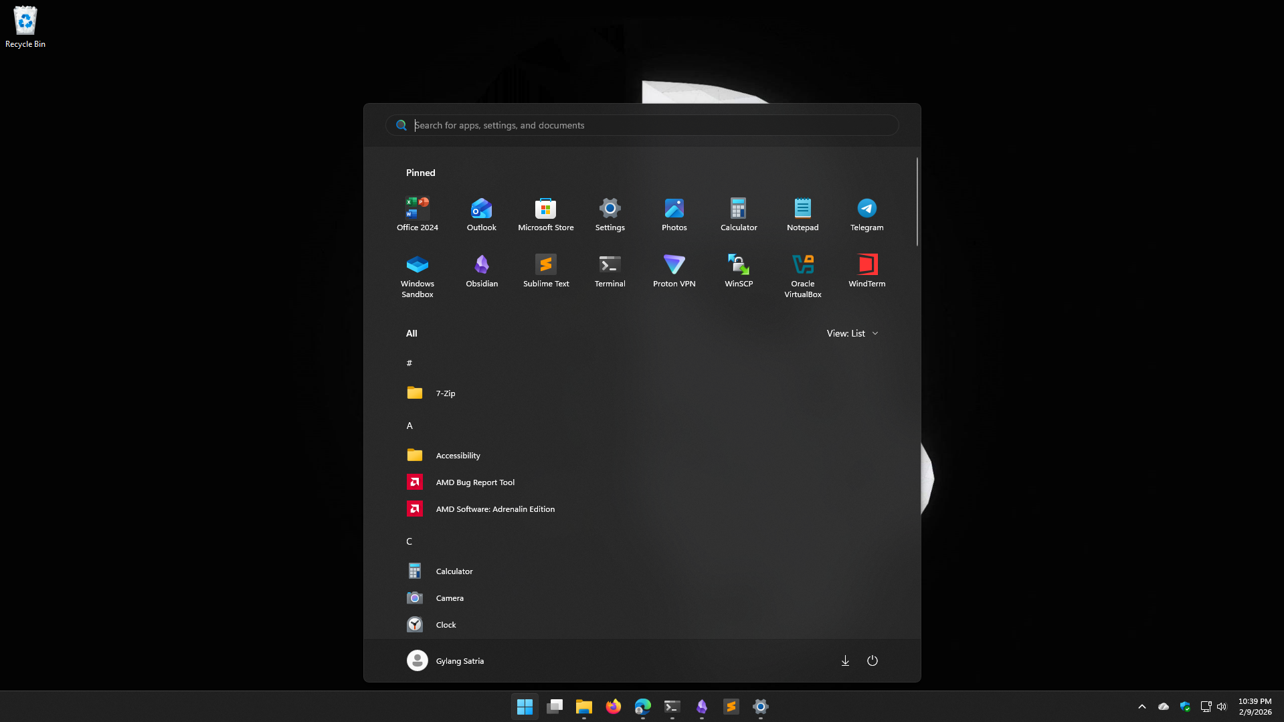1284x722 pixels.
Task: Open the View: List dropdown
Action: [x=852, y=333]
